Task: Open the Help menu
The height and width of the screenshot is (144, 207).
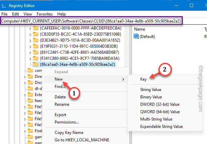Action: 61,14
